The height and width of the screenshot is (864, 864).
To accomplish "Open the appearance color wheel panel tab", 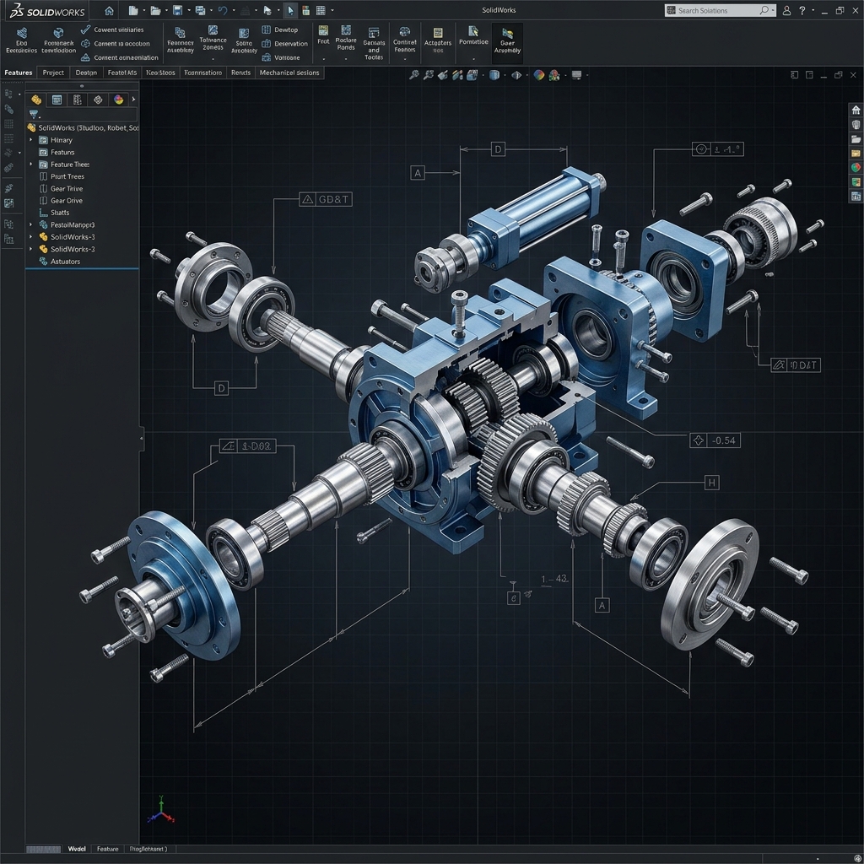I will [118, 100].
